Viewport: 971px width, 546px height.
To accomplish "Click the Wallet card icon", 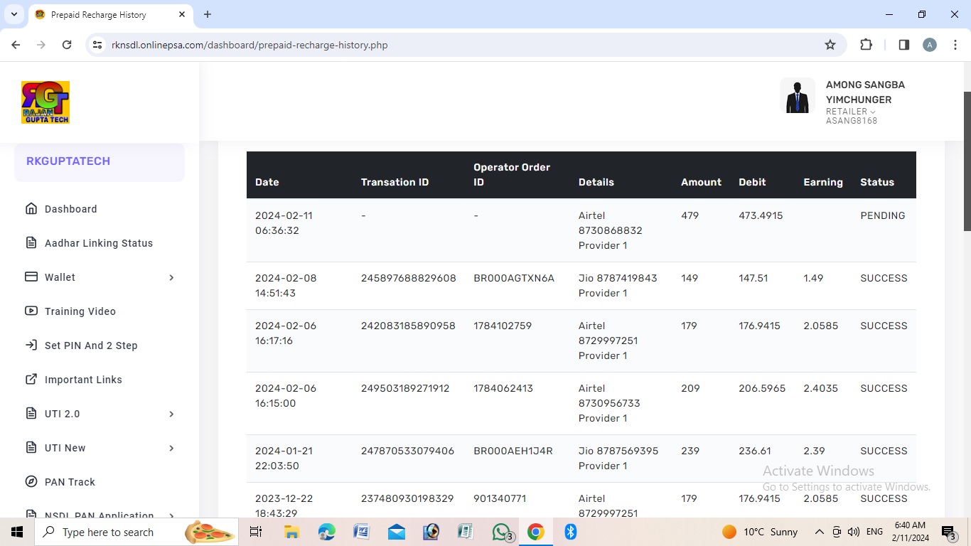I will pos(31,277).
